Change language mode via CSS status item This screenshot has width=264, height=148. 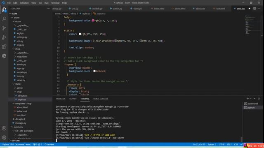236,144
